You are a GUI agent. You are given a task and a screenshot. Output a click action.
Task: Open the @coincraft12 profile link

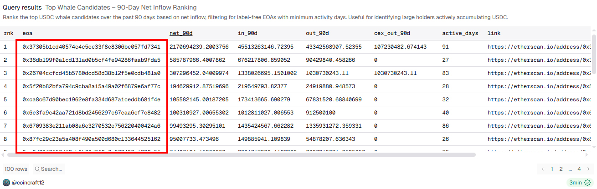click(28, 183)
